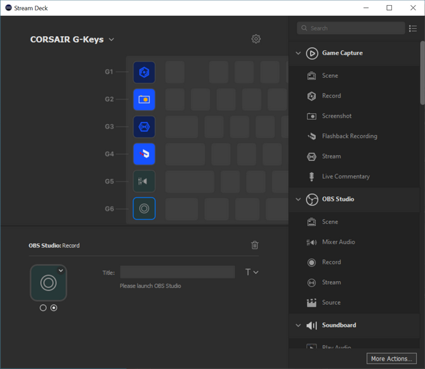Select the G3 key stream action icon
Image resolution: width=425 pixels, height=369 pixels.
[x=144, y=127]
